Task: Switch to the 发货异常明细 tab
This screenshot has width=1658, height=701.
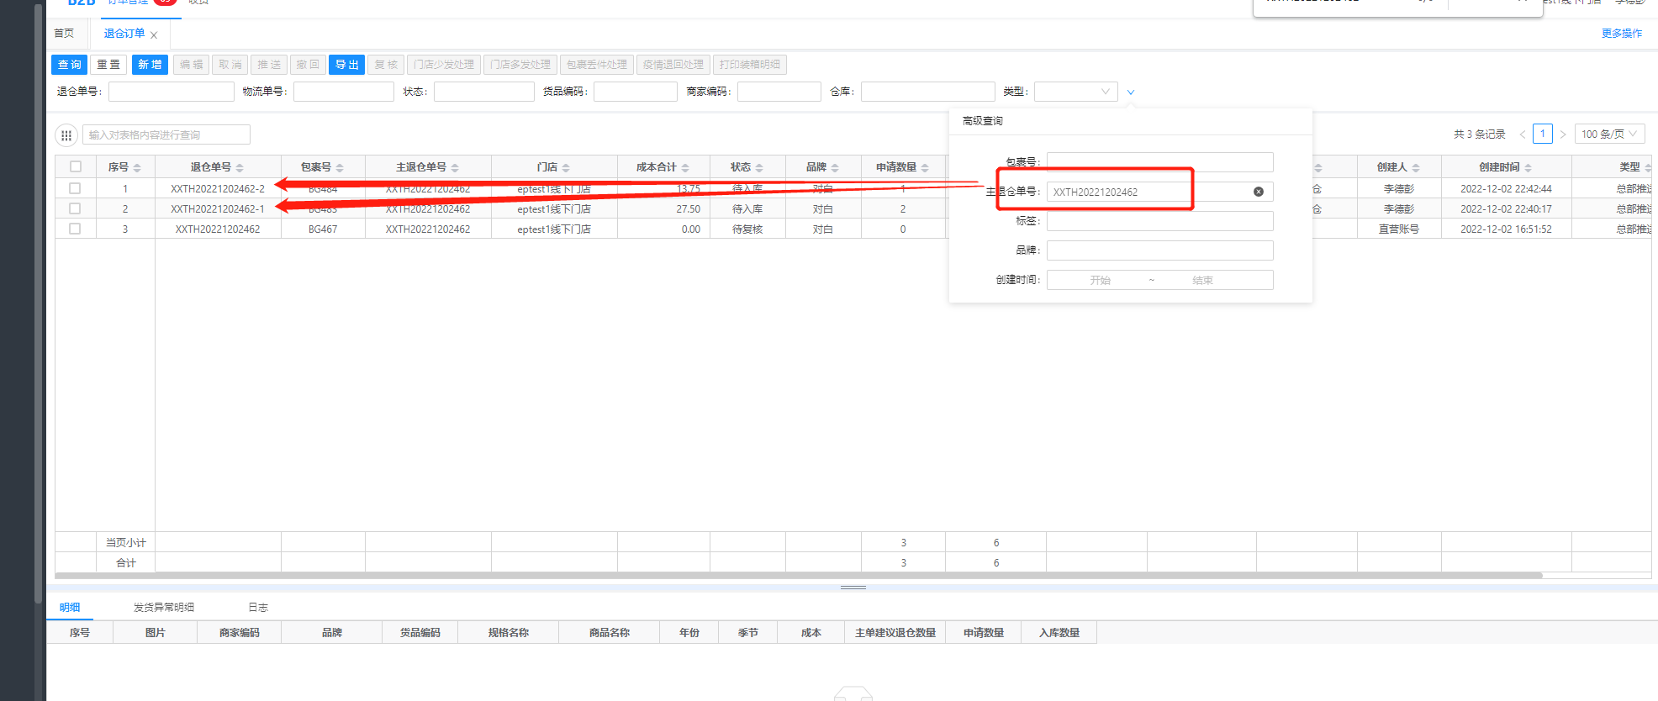Action: [163, 607]
